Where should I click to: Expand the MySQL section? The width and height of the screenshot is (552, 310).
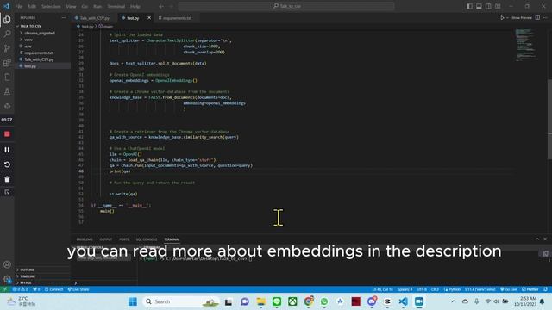click(26, 282)
